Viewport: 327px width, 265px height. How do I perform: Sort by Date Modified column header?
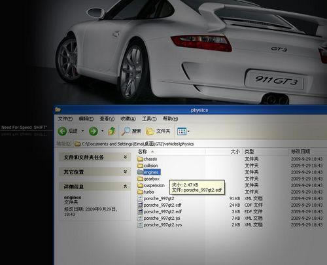pyautogui.click(x=308, y=151)
